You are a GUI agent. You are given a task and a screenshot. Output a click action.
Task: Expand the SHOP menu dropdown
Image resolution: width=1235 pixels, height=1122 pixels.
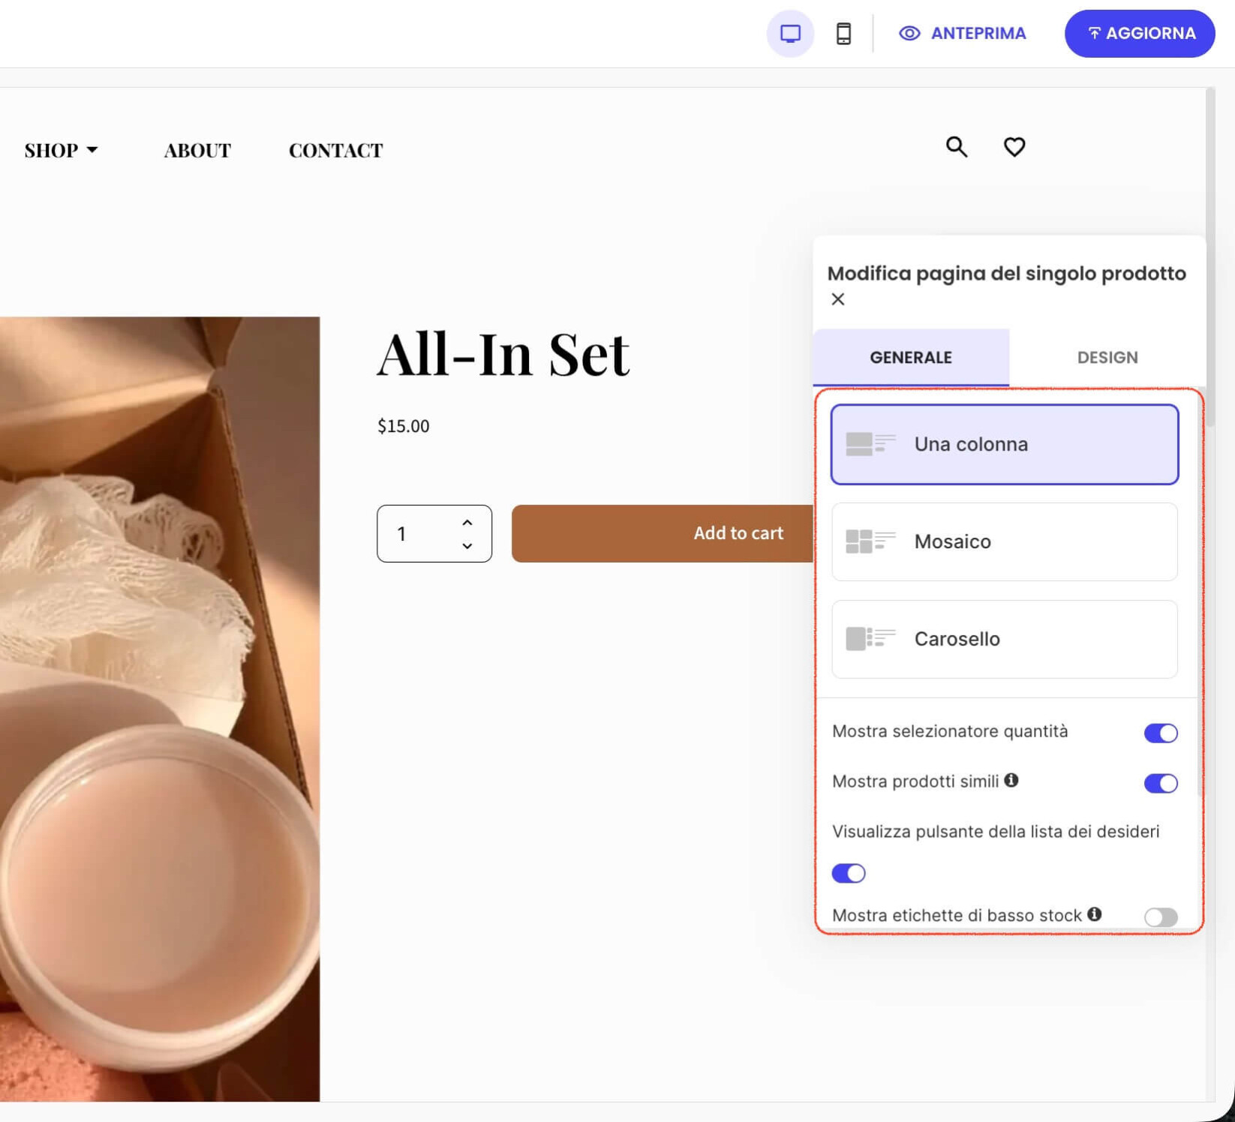tap(62, 150)
